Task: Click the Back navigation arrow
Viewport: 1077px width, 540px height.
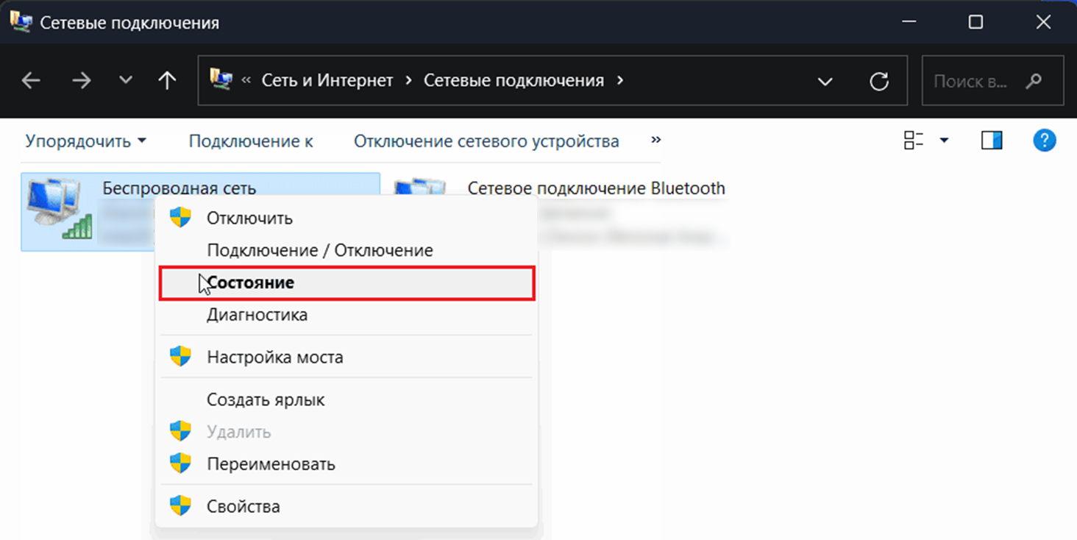Action: [31, 81]
